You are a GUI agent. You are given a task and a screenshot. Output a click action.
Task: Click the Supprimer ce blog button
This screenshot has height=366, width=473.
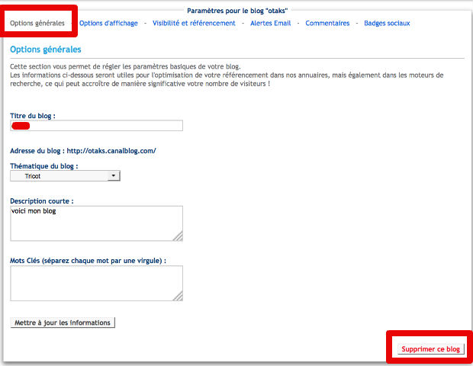click(x=431, y=348)
